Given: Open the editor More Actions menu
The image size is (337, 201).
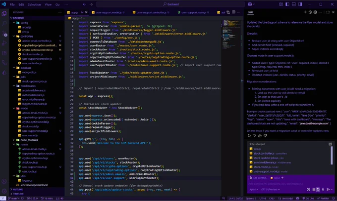Looking at the screenshot, I should coord(239,12).
